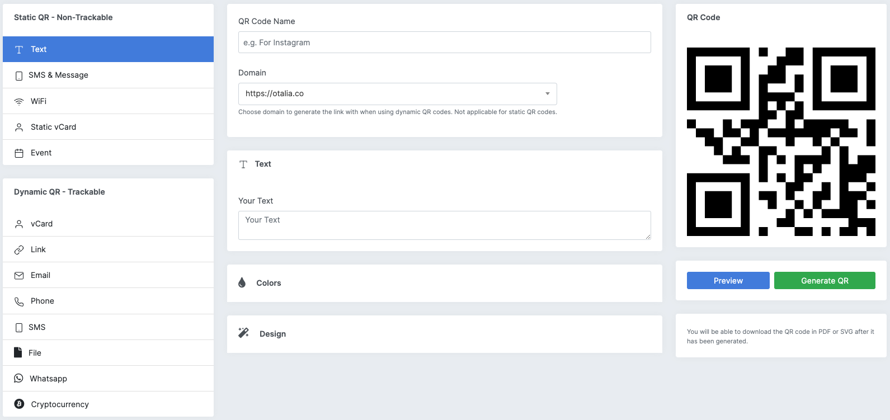Open the Domain dropdown arrow

point(548,94)
